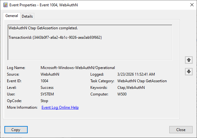Click the 'Event ID:' label
This screenshot has width=197, height=138.
click(x=14, y=81)
